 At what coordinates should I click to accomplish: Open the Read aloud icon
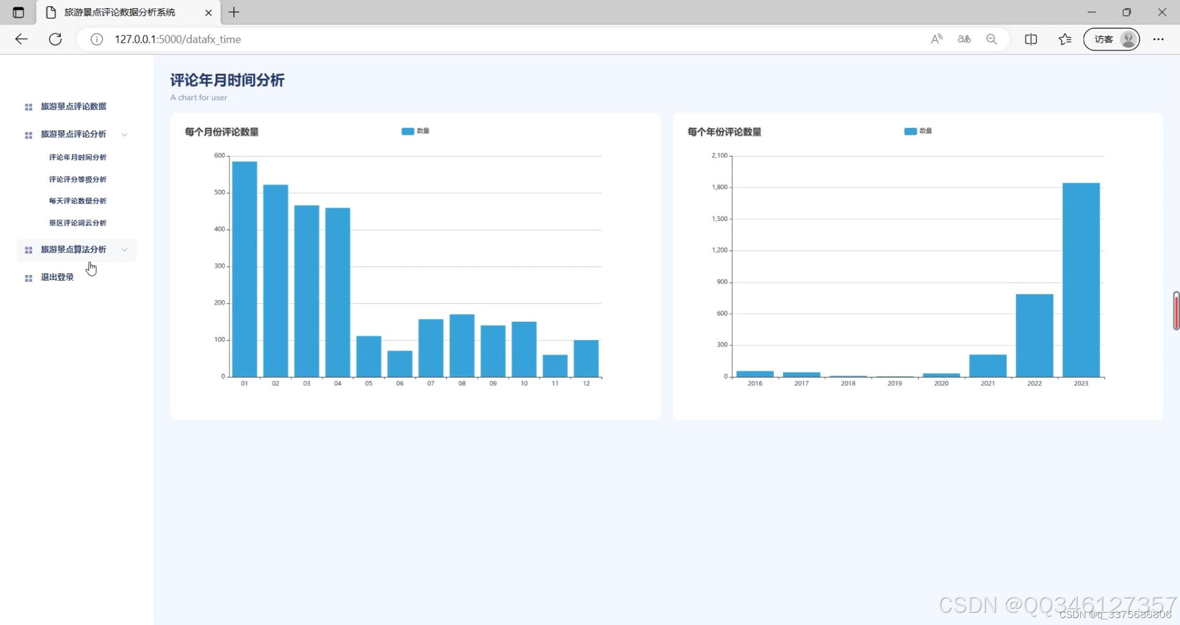coord(936,39)
